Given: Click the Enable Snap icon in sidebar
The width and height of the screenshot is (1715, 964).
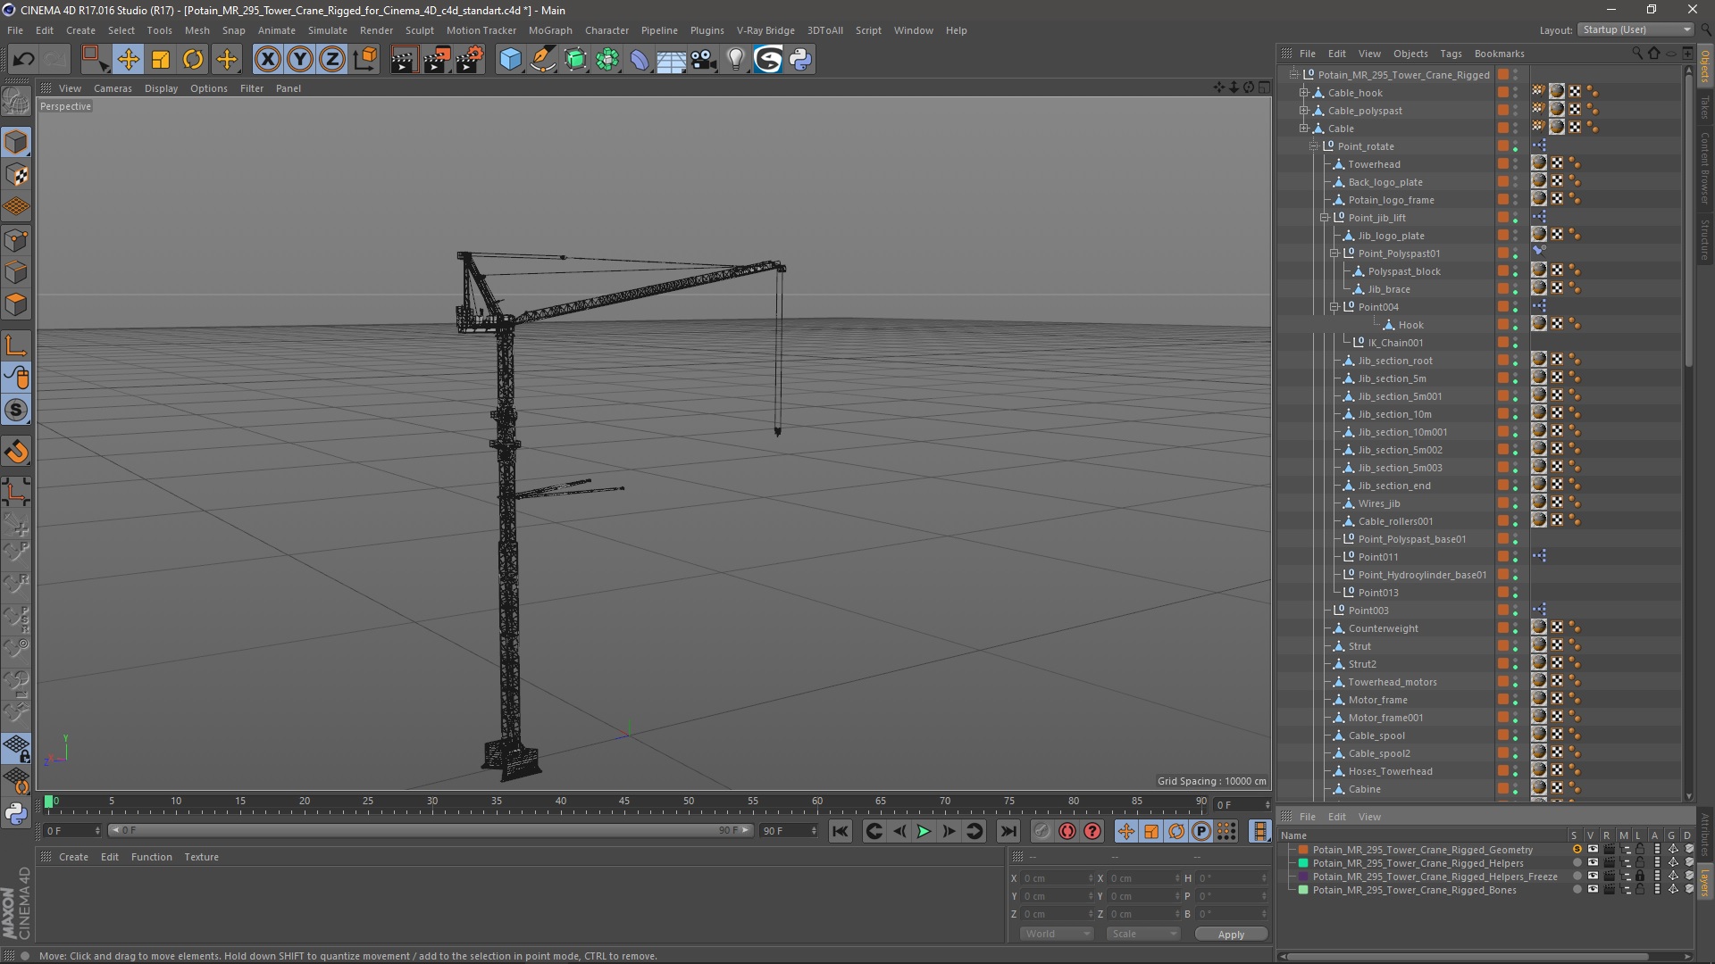Looking at the screenshot, I should pos(16,452).
